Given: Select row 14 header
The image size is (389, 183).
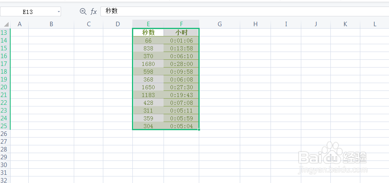Looking at the screenshot, I should [5, 41].
